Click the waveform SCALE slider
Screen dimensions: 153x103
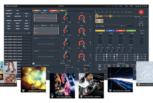[102, 26]
